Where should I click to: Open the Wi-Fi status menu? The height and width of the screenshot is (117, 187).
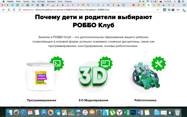click(x=148, y=2)
